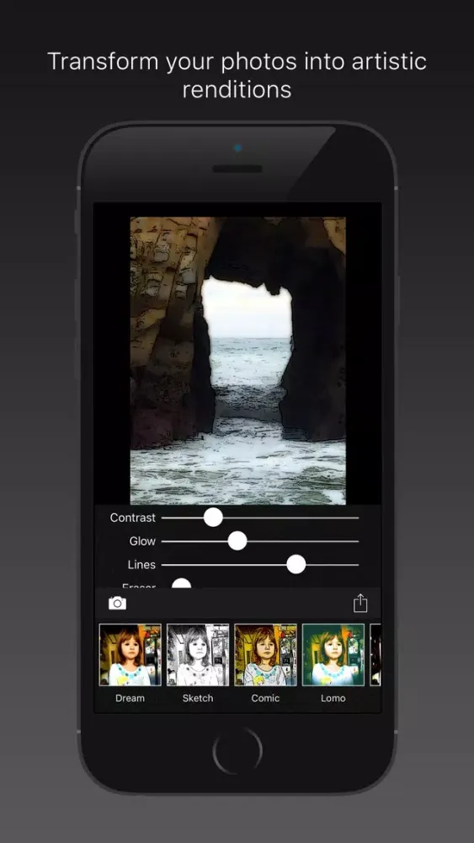Tap the share export icon
Viewport: 474px width, 843px height.
tap(360, 603)
